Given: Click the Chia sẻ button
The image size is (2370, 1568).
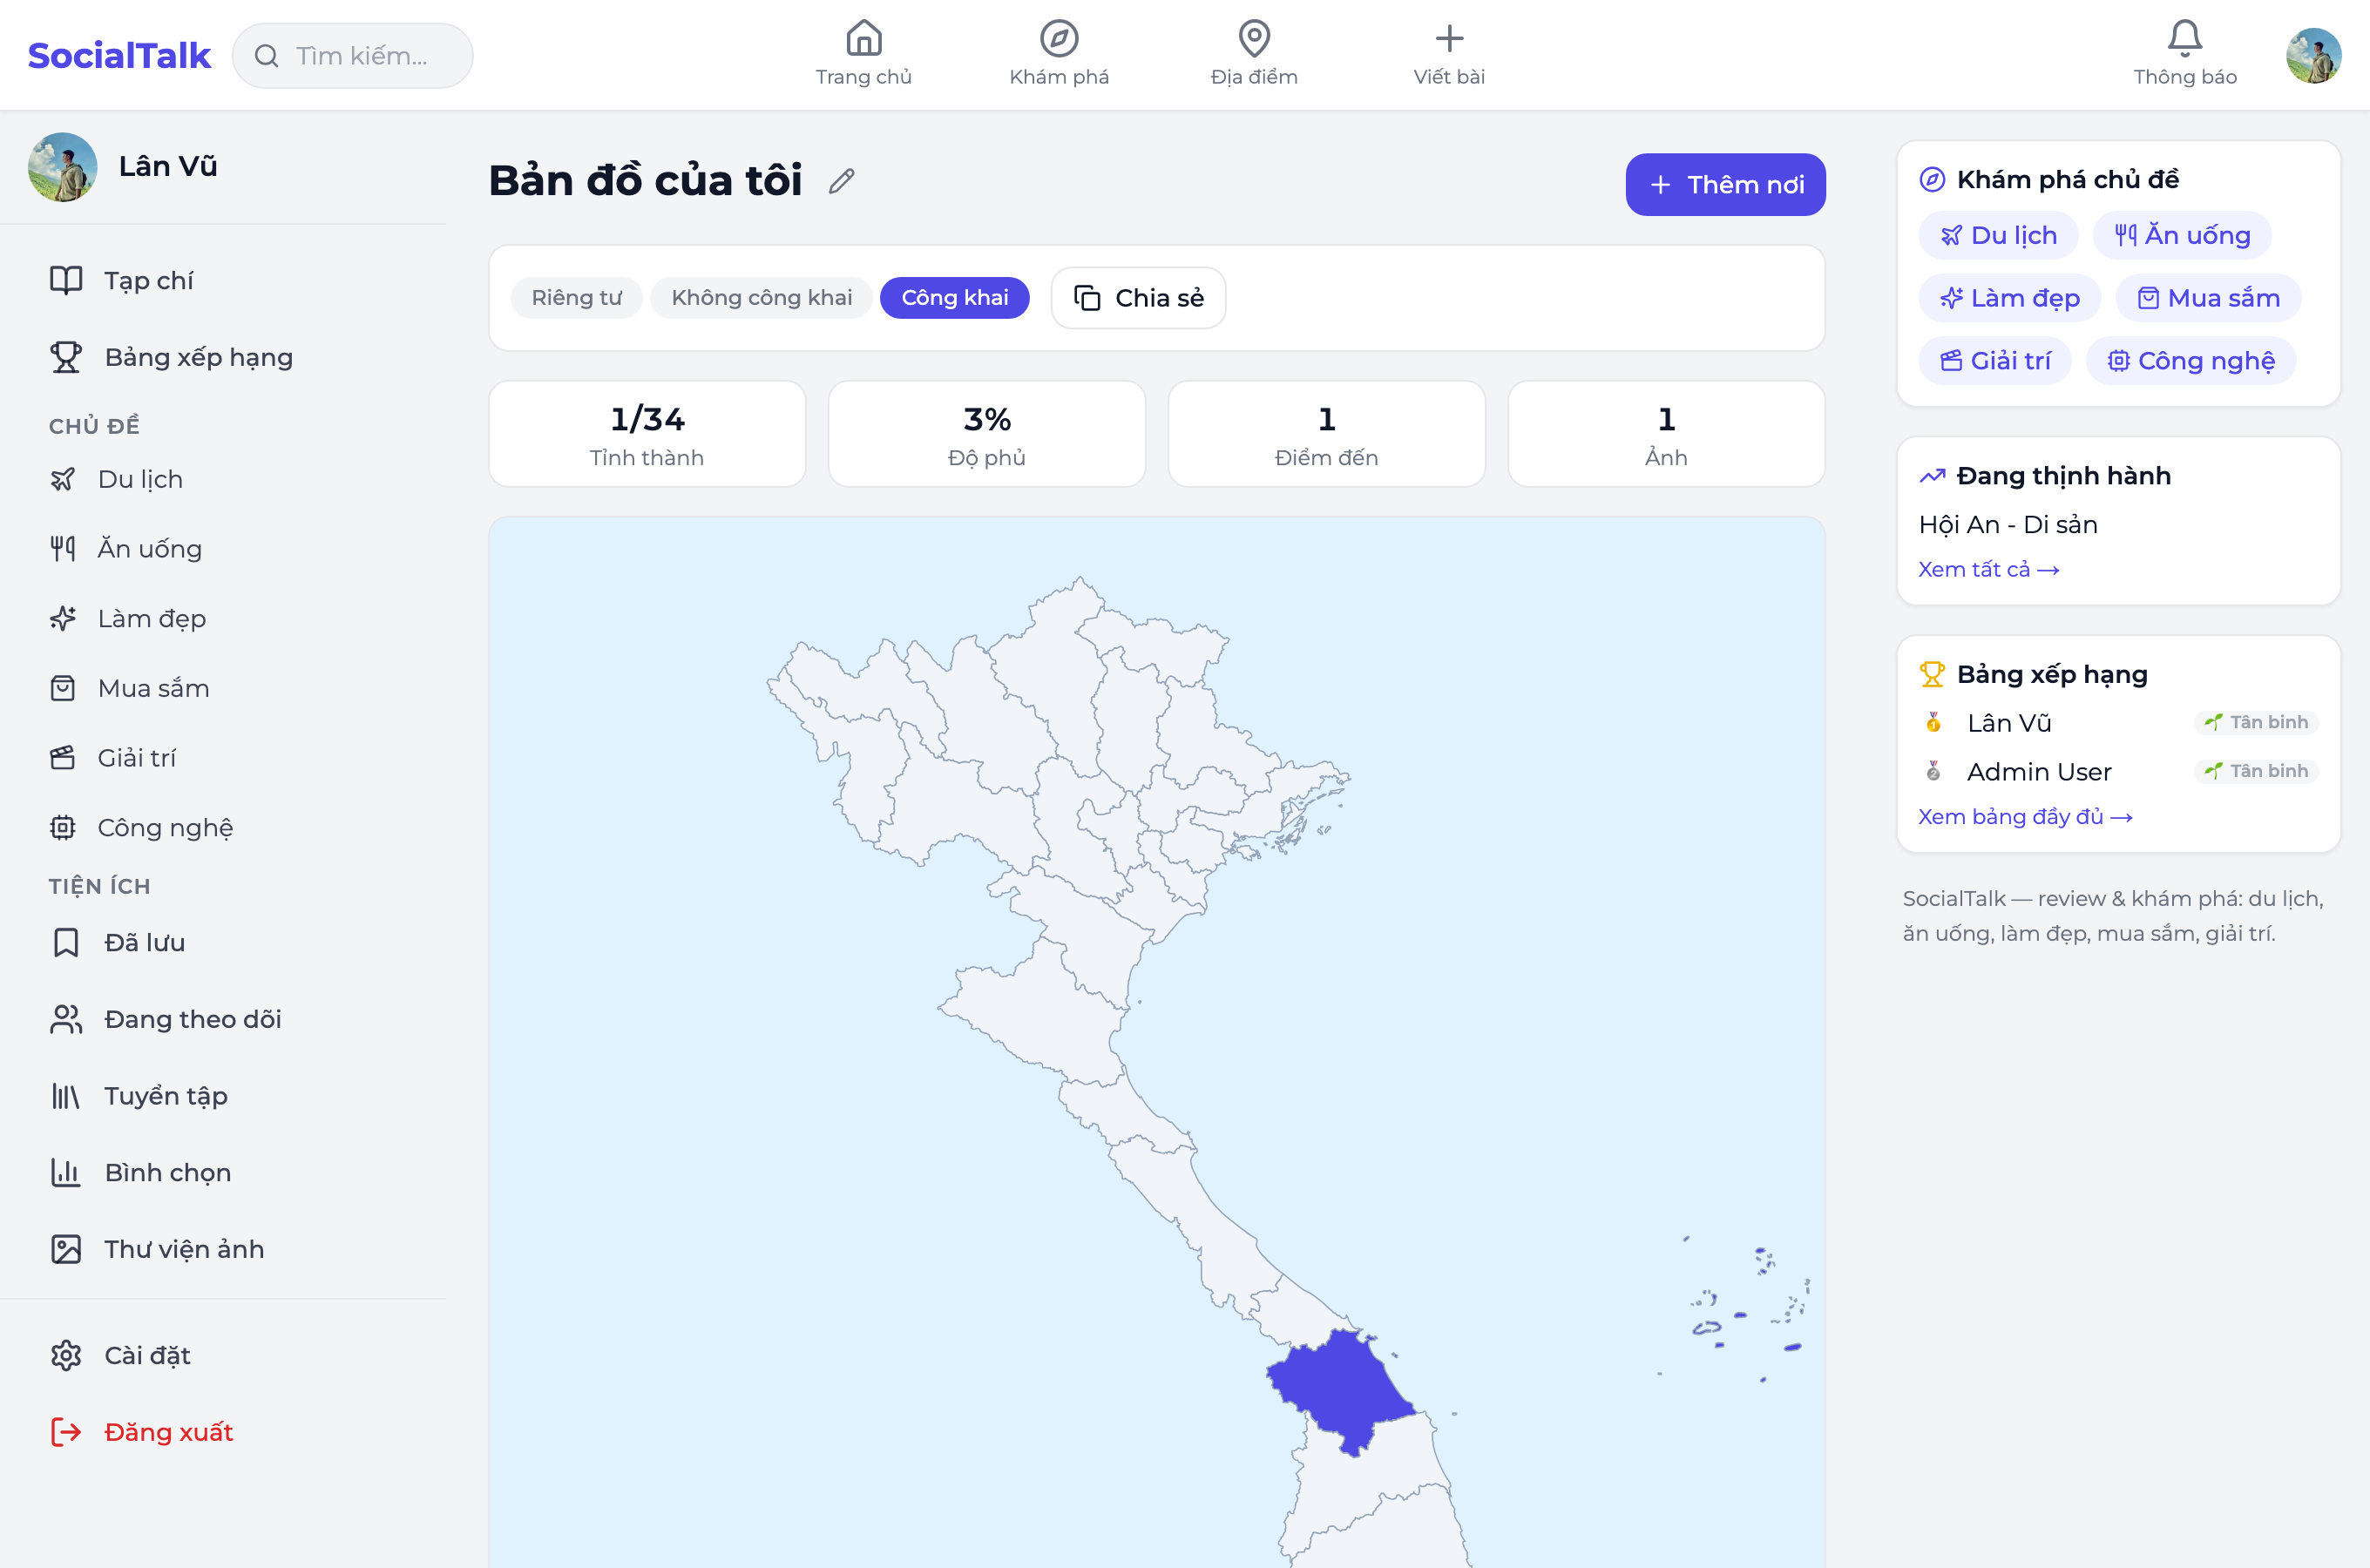Looking at the screenshot, I should [1138, 298].
